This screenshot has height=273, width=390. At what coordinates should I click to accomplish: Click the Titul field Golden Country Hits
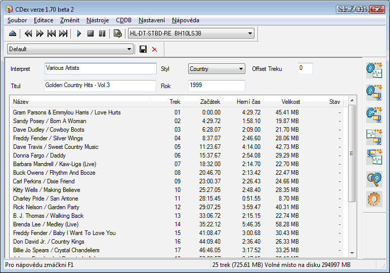coord(100,86)
